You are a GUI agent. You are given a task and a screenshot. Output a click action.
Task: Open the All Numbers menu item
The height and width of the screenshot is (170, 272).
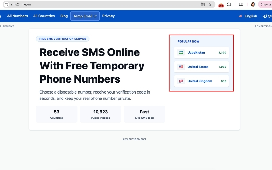point(18,16)
